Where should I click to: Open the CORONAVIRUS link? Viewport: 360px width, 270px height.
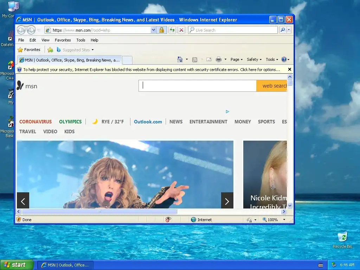pos(36,122)
